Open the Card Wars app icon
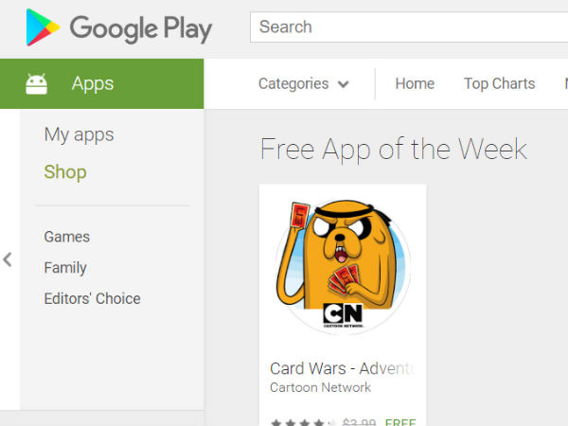The image size is (568, 426). pyautogui.click(x=343, y=267)
